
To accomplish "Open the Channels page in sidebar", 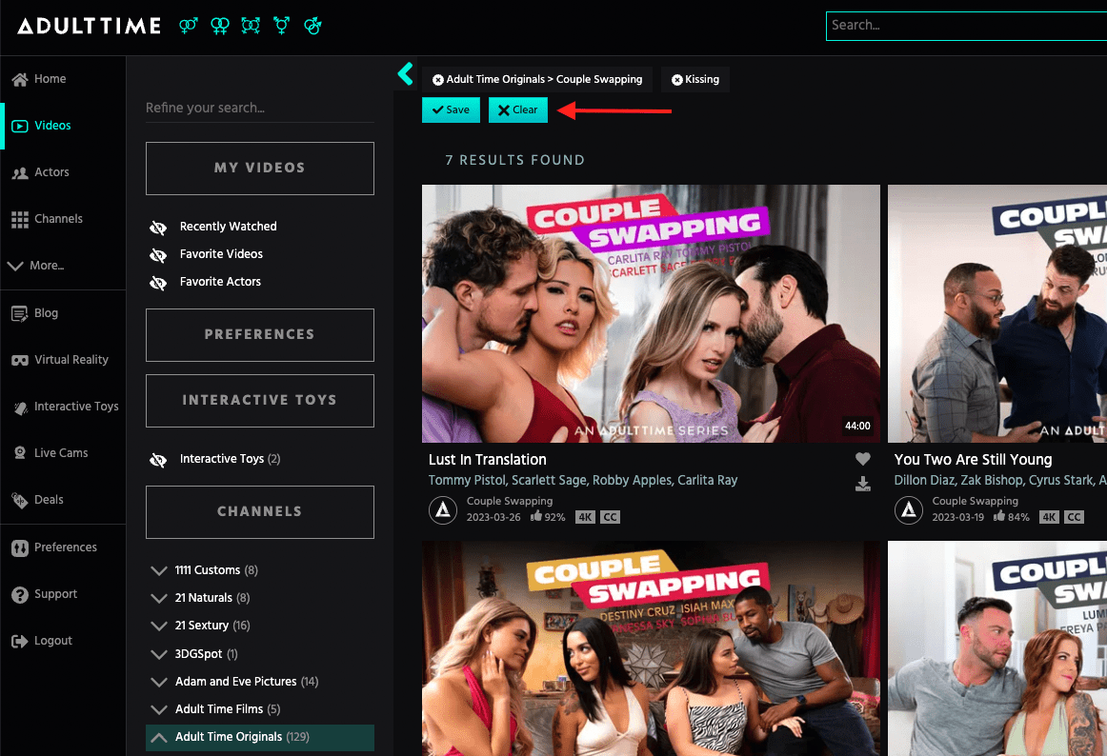I will [47, 219].
